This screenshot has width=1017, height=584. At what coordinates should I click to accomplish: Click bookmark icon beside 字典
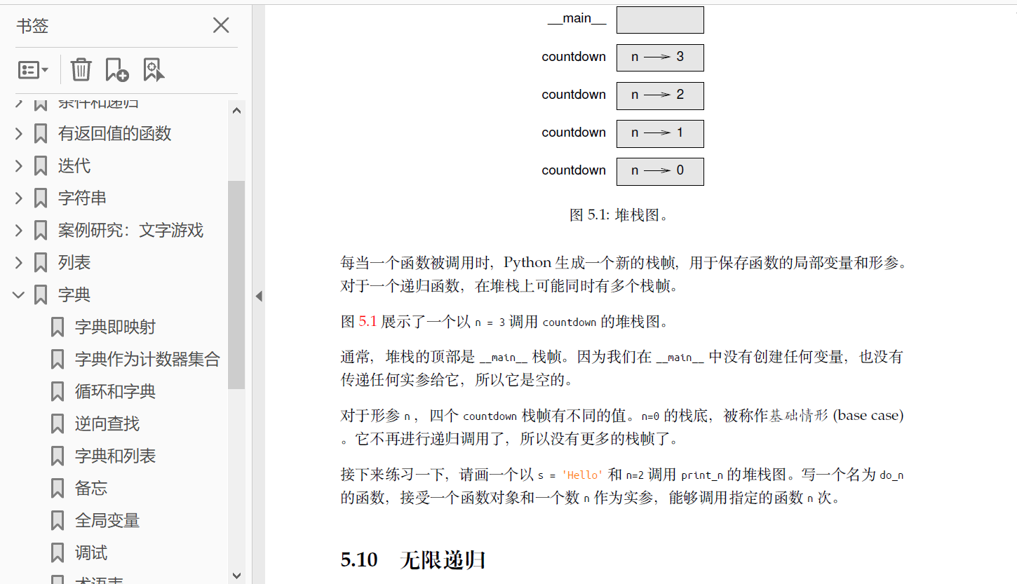[x=41, y=294]
